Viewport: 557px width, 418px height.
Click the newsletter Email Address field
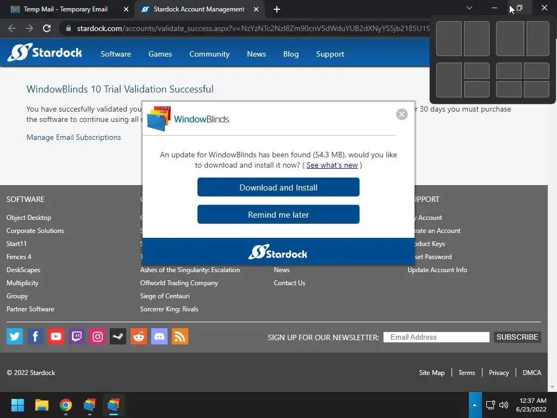(x=436, y=337)
